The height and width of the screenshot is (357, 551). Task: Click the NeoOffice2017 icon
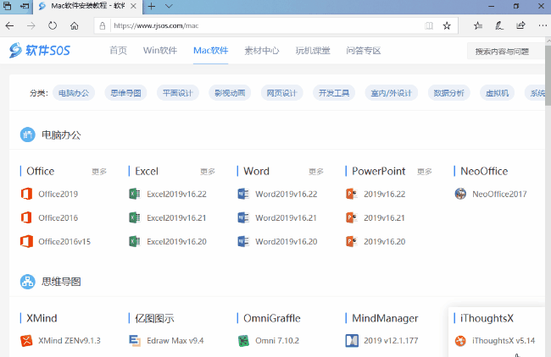click(x=460, y=194)
